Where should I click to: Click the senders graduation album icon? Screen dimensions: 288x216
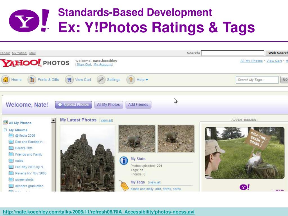pos(11,186)
